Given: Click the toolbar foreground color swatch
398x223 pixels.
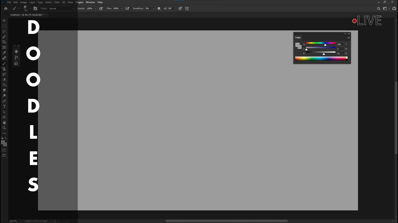Looking at the screenshot, I should [x=3, y=143].
